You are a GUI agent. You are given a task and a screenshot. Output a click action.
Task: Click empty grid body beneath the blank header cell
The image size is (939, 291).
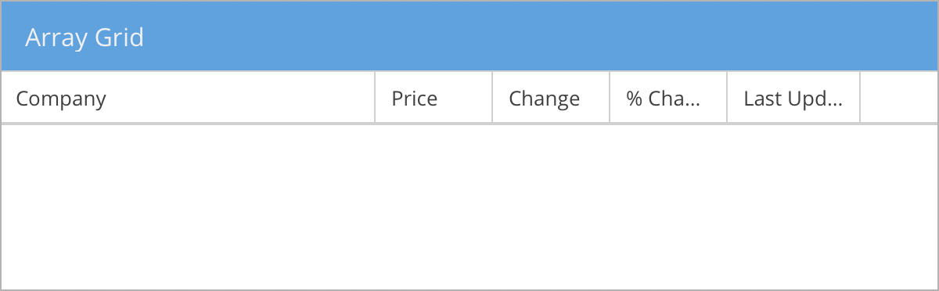(x=899, y=207)
